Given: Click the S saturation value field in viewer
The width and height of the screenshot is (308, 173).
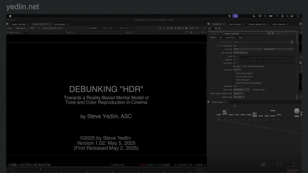Looking at the screenshot, I should (x=131, y=33).
